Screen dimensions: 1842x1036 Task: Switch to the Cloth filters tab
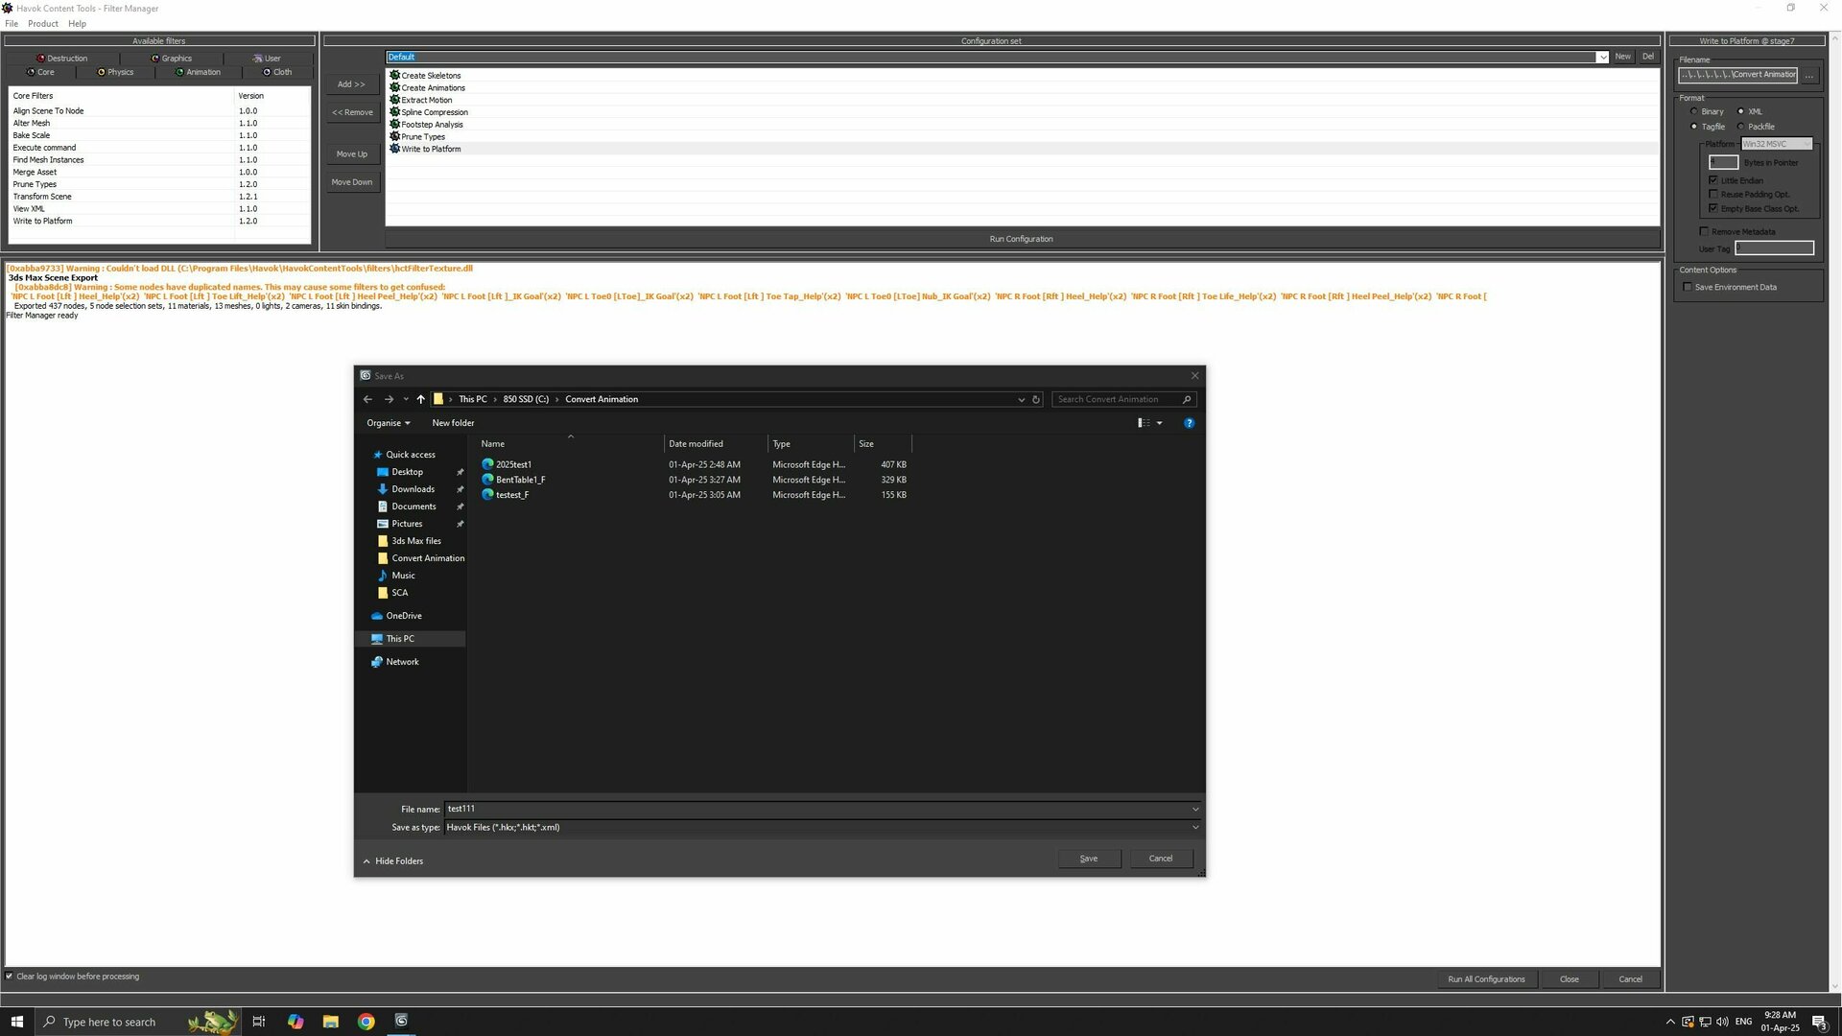coord(277,72)
